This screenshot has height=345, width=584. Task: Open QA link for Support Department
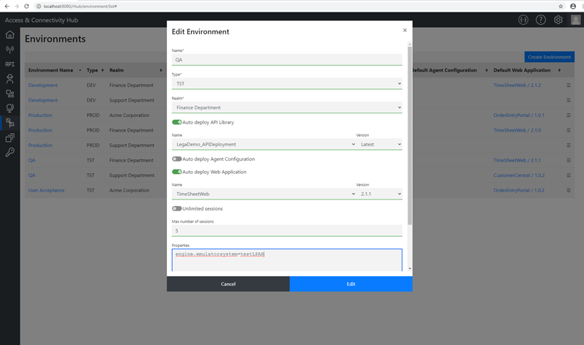click(x=31, y=175)
